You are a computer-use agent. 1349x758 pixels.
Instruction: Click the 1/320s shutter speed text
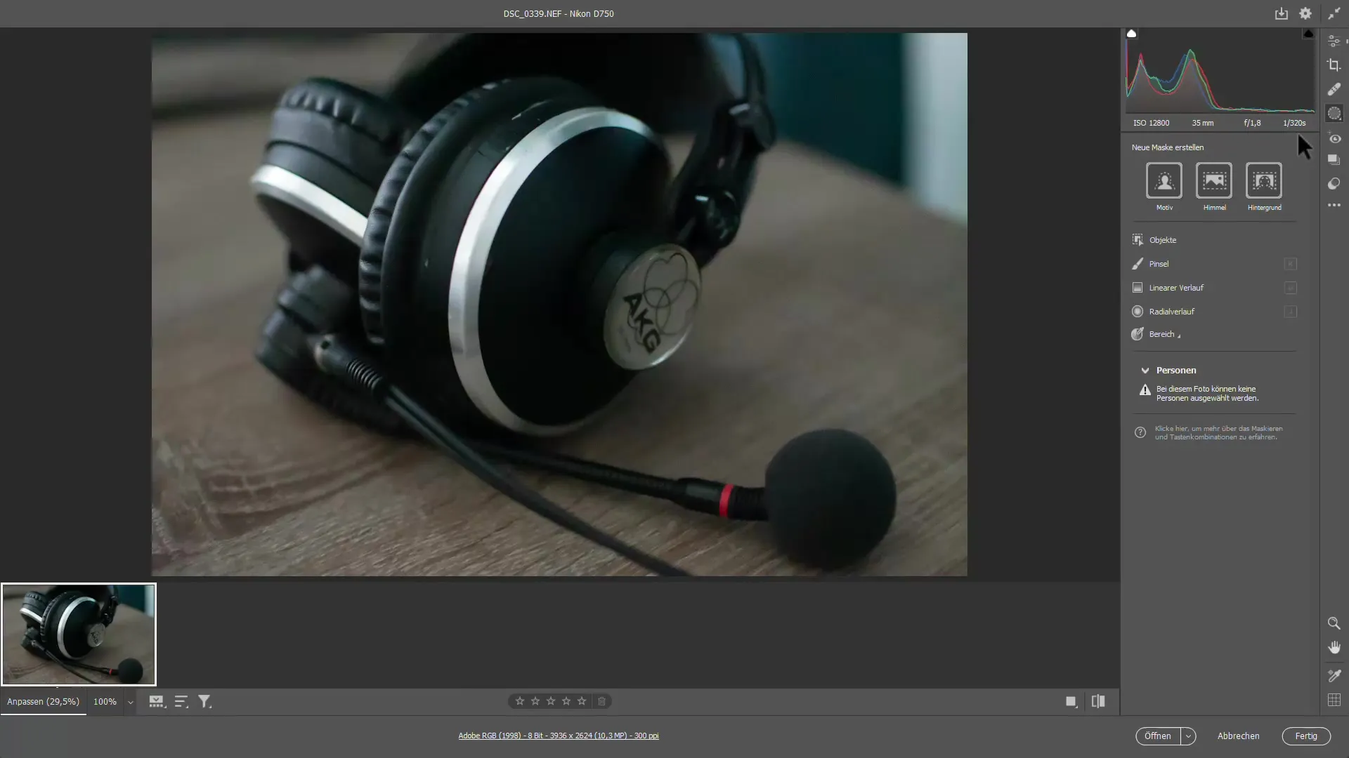click(1294, 123)
